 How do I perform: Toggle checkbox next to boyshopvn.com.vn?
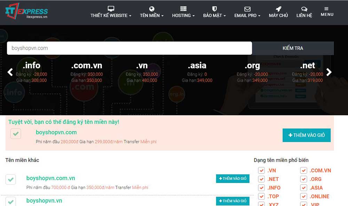pos(11,180)
